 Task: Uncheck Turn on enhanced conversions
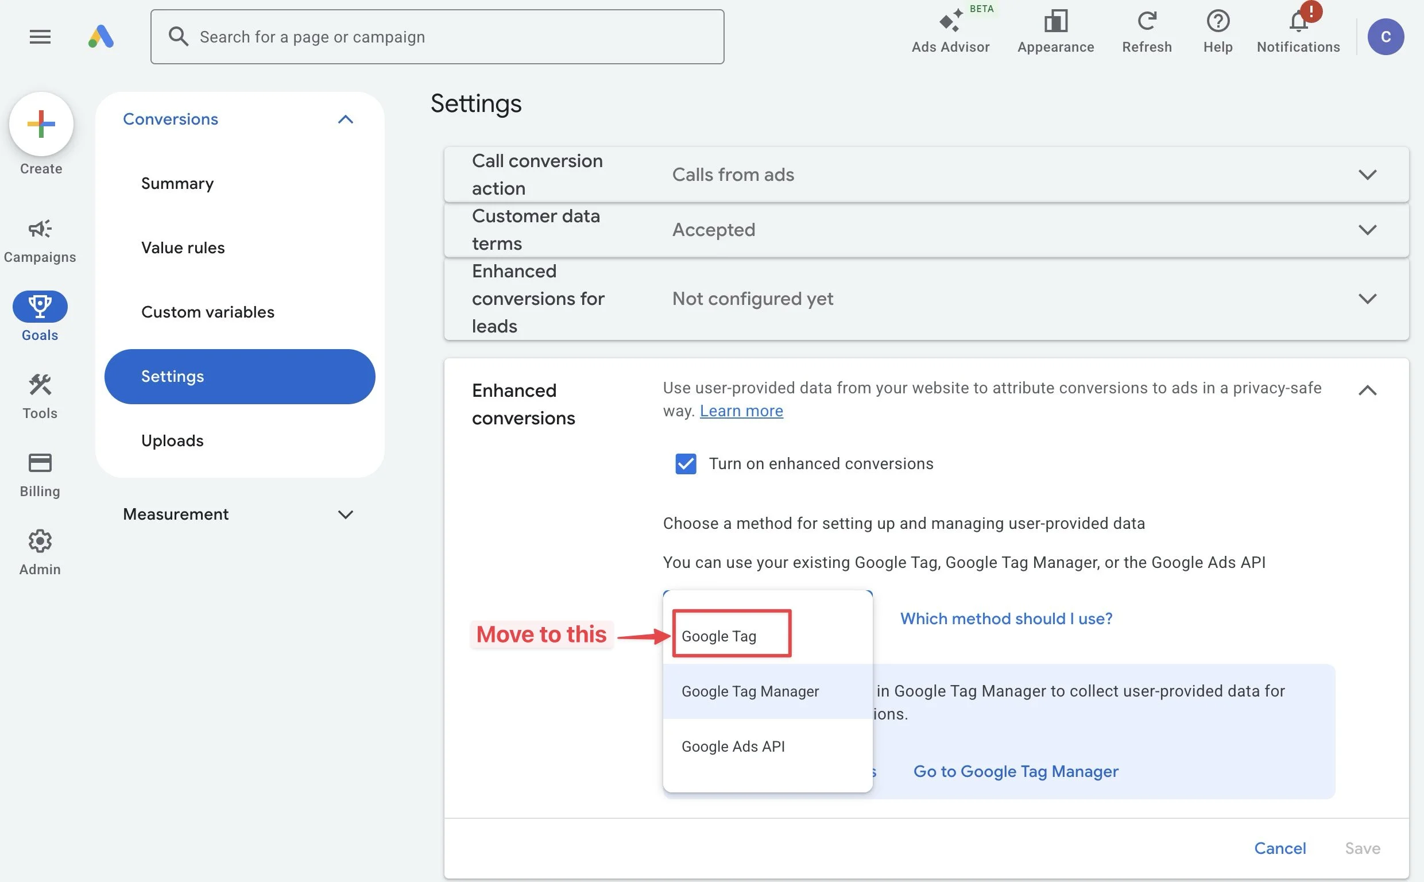(x=686, y=464)
